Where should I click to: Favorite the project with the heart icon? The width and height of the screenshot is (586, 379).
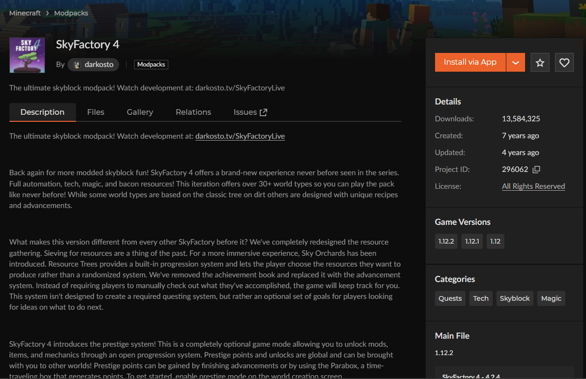click(564, 62)
